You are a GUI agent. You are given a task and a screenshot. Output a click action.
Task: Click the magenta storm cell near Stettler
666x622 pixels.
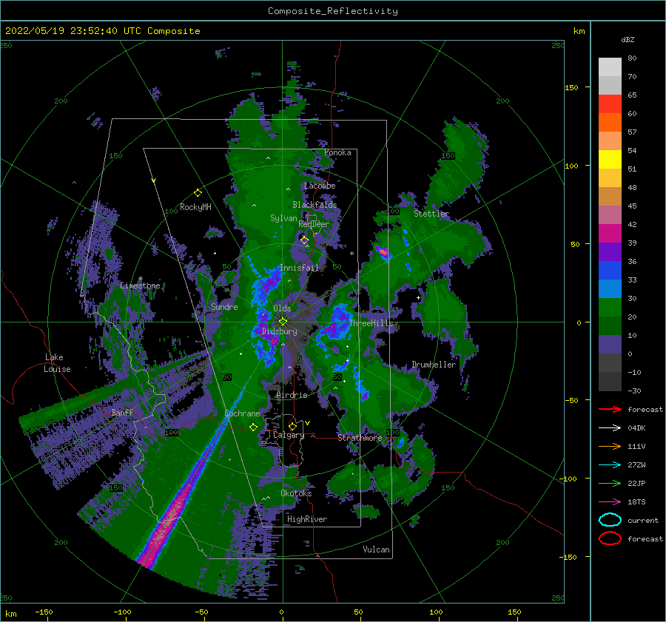pyautogui.click(x=383, y=252)
